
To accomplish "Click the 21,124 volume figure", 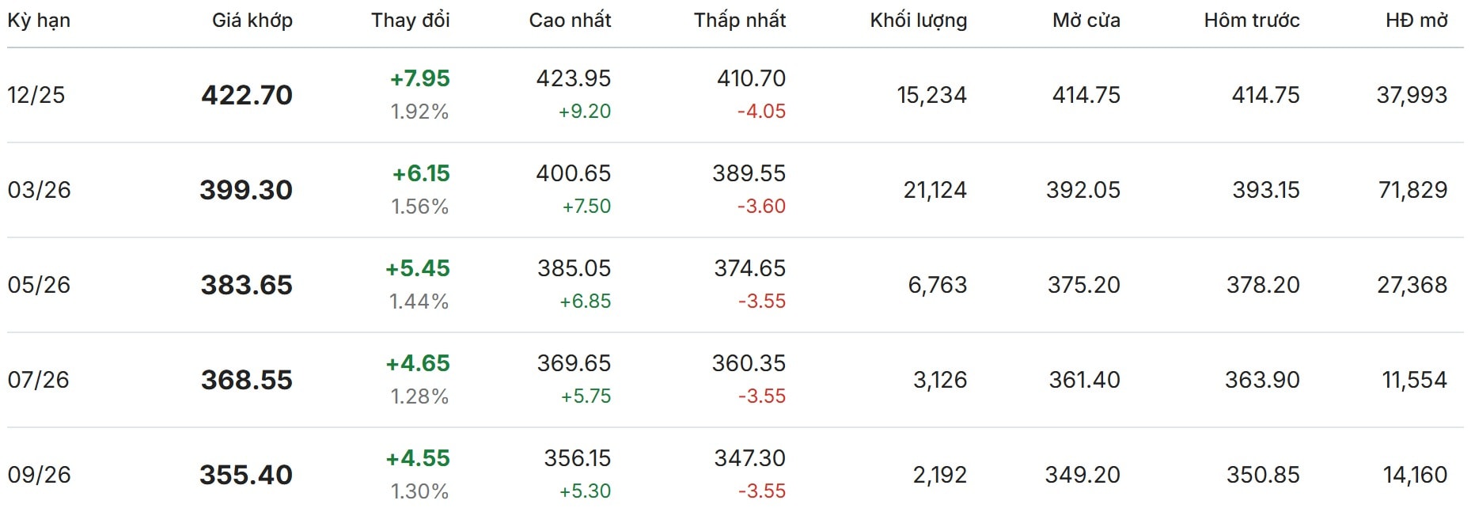I will [x=935, y=190].
